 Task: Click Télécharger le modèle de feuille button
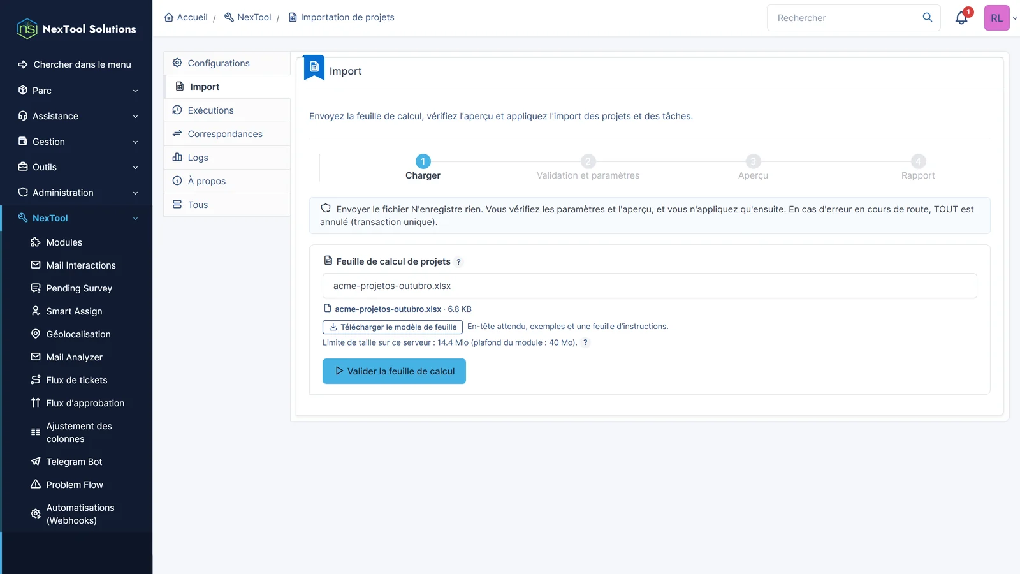coord(393,327)
